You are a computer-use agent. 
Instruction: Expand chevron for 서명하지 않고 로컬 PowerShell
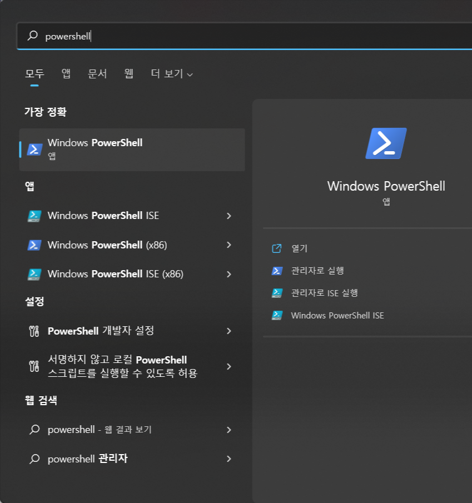coord(229,366)
